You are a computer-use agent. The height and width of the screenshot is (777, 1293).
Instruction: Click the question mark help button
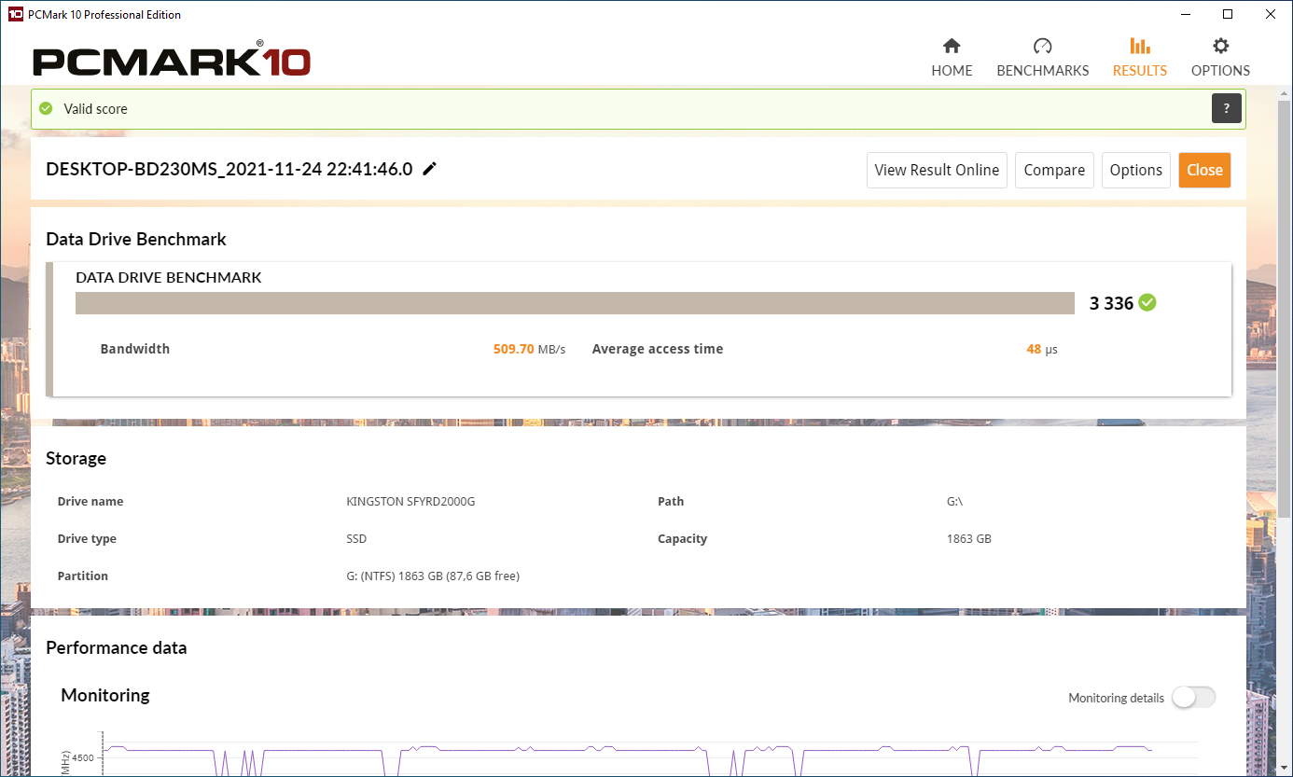1227,108
